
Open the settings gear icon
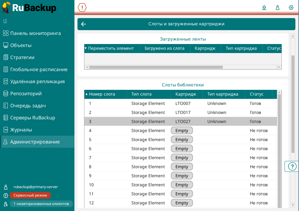click(291, 8)
